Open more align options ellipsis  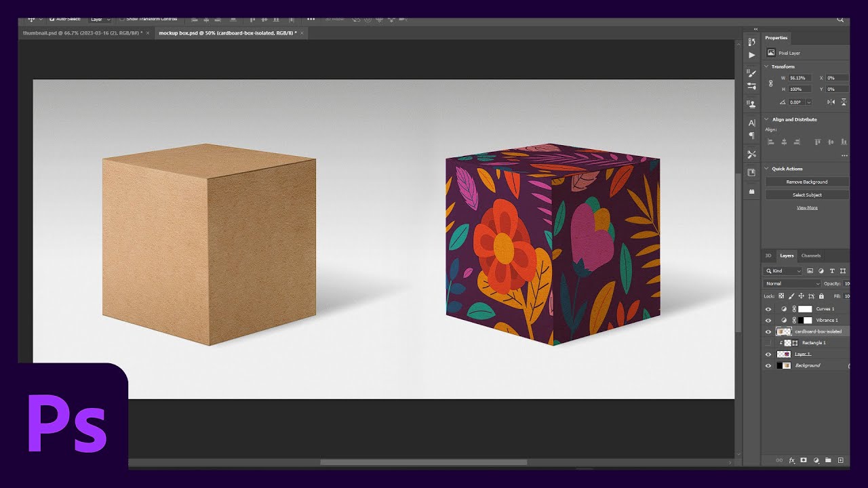point(844,155)
